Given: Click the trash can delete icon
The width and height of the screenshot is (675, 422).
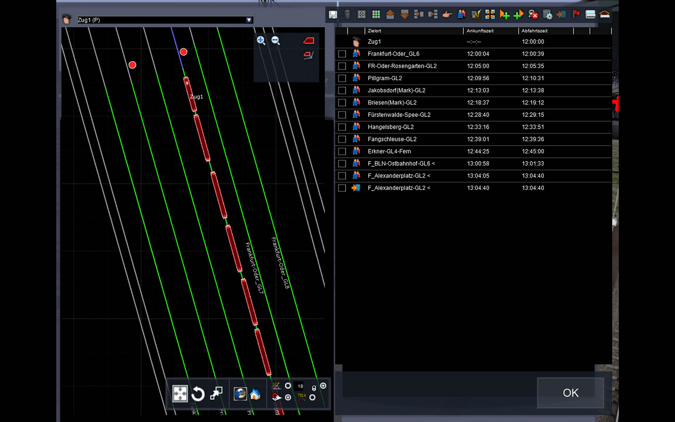Looking at the screenshot, I should pos(347,15).
